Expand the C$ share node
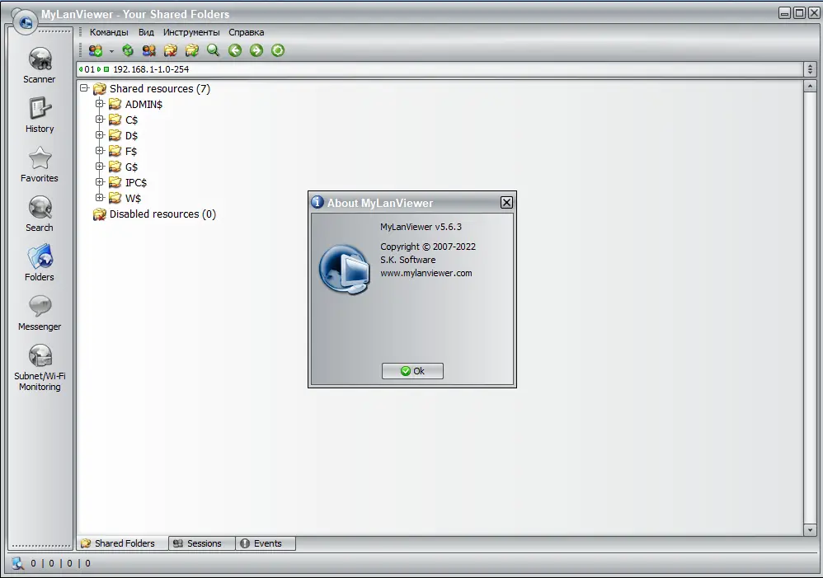This screenshot has height=578, width=823. (x=100, y=120)
